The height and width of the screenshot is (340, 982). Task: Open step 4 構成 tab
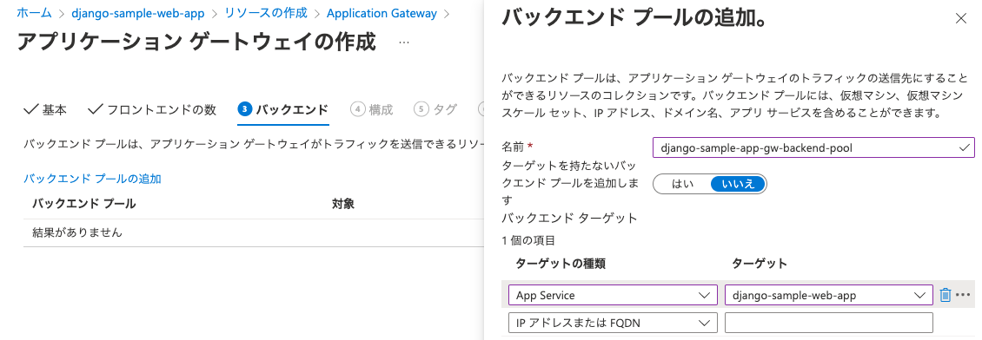pos(372,109)
